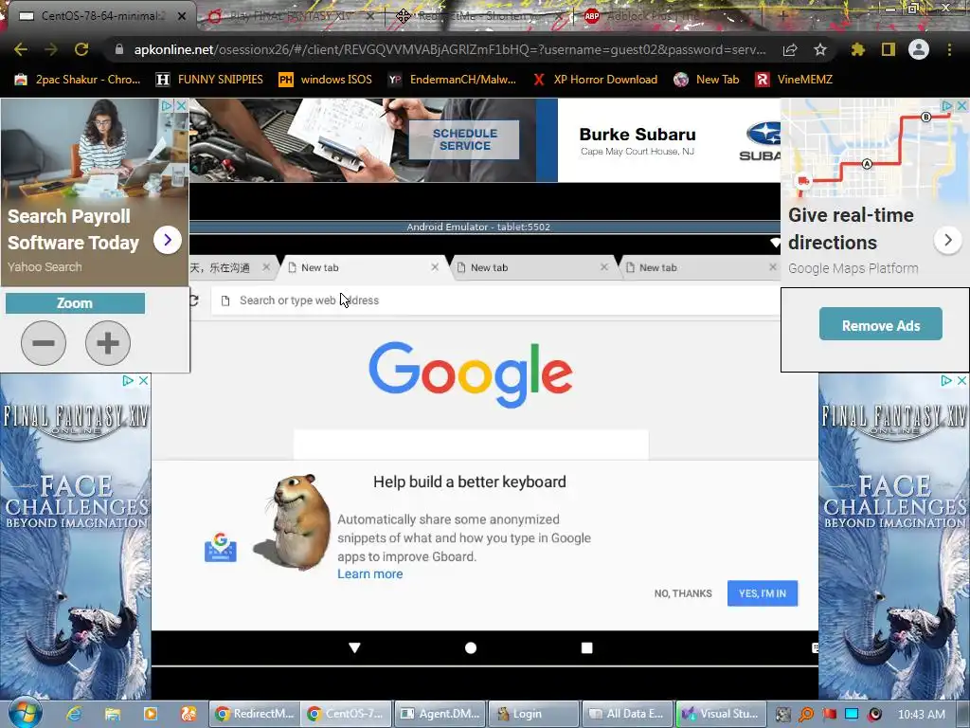Open the Extensions puzzle icon
This screenshot has width=970, height=728.
pyautogui.click(x=857, y=49)
